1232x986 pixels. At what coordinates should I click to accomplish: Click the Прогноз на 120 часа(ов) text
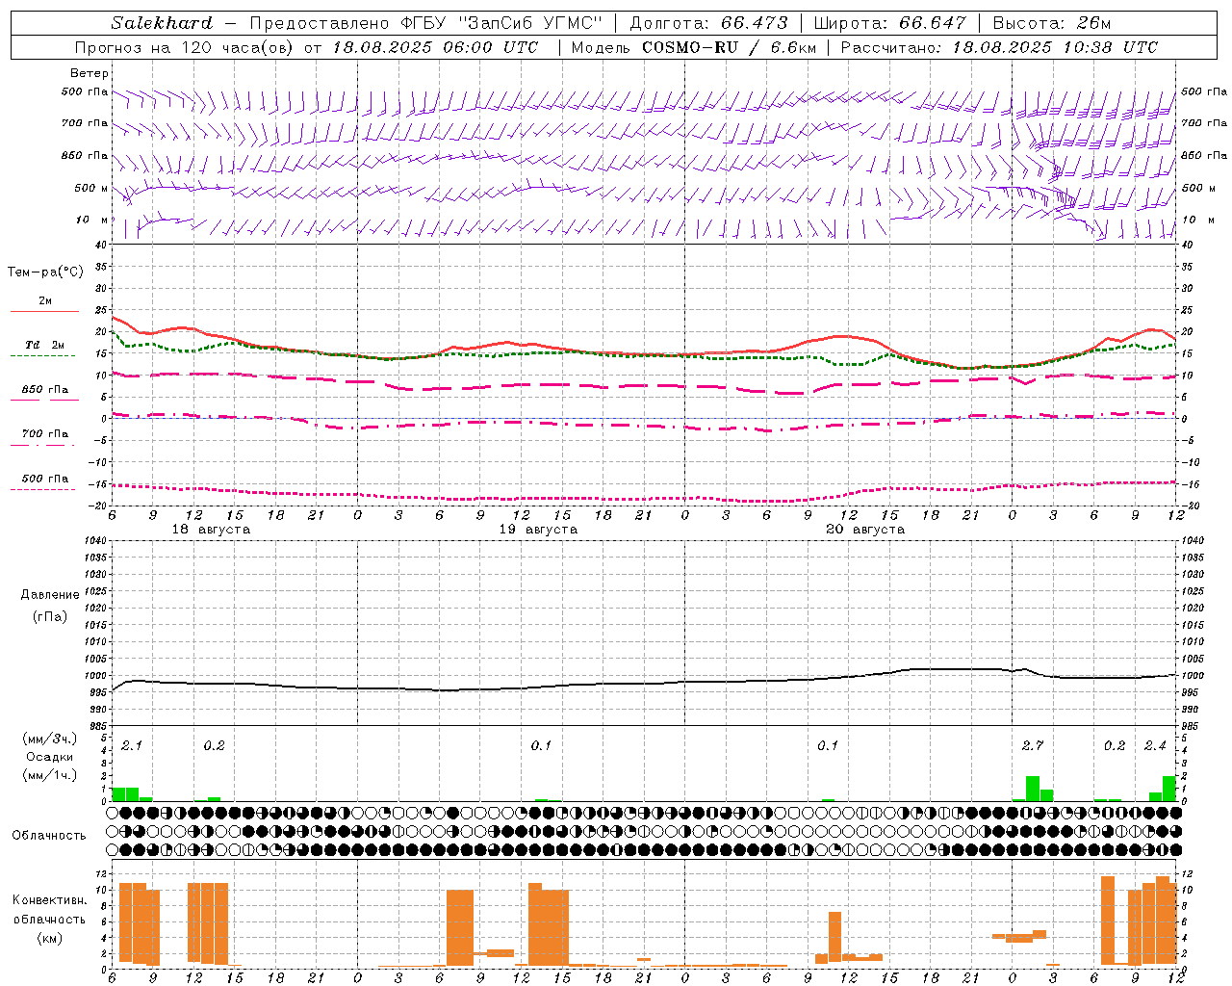185,47
